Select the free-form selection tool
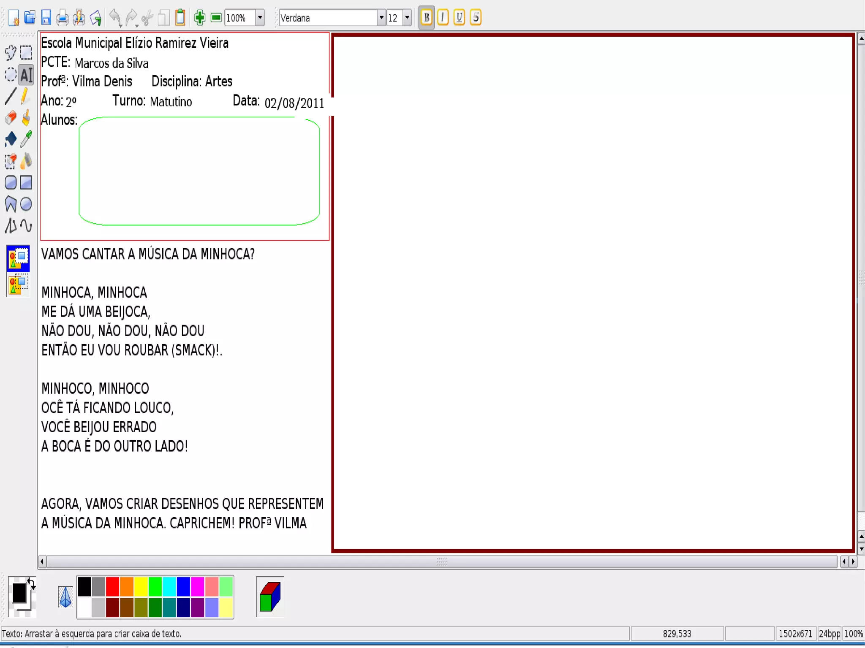Image resolution: width=865 pixels, height=648 pixels. tap(10, 53)
